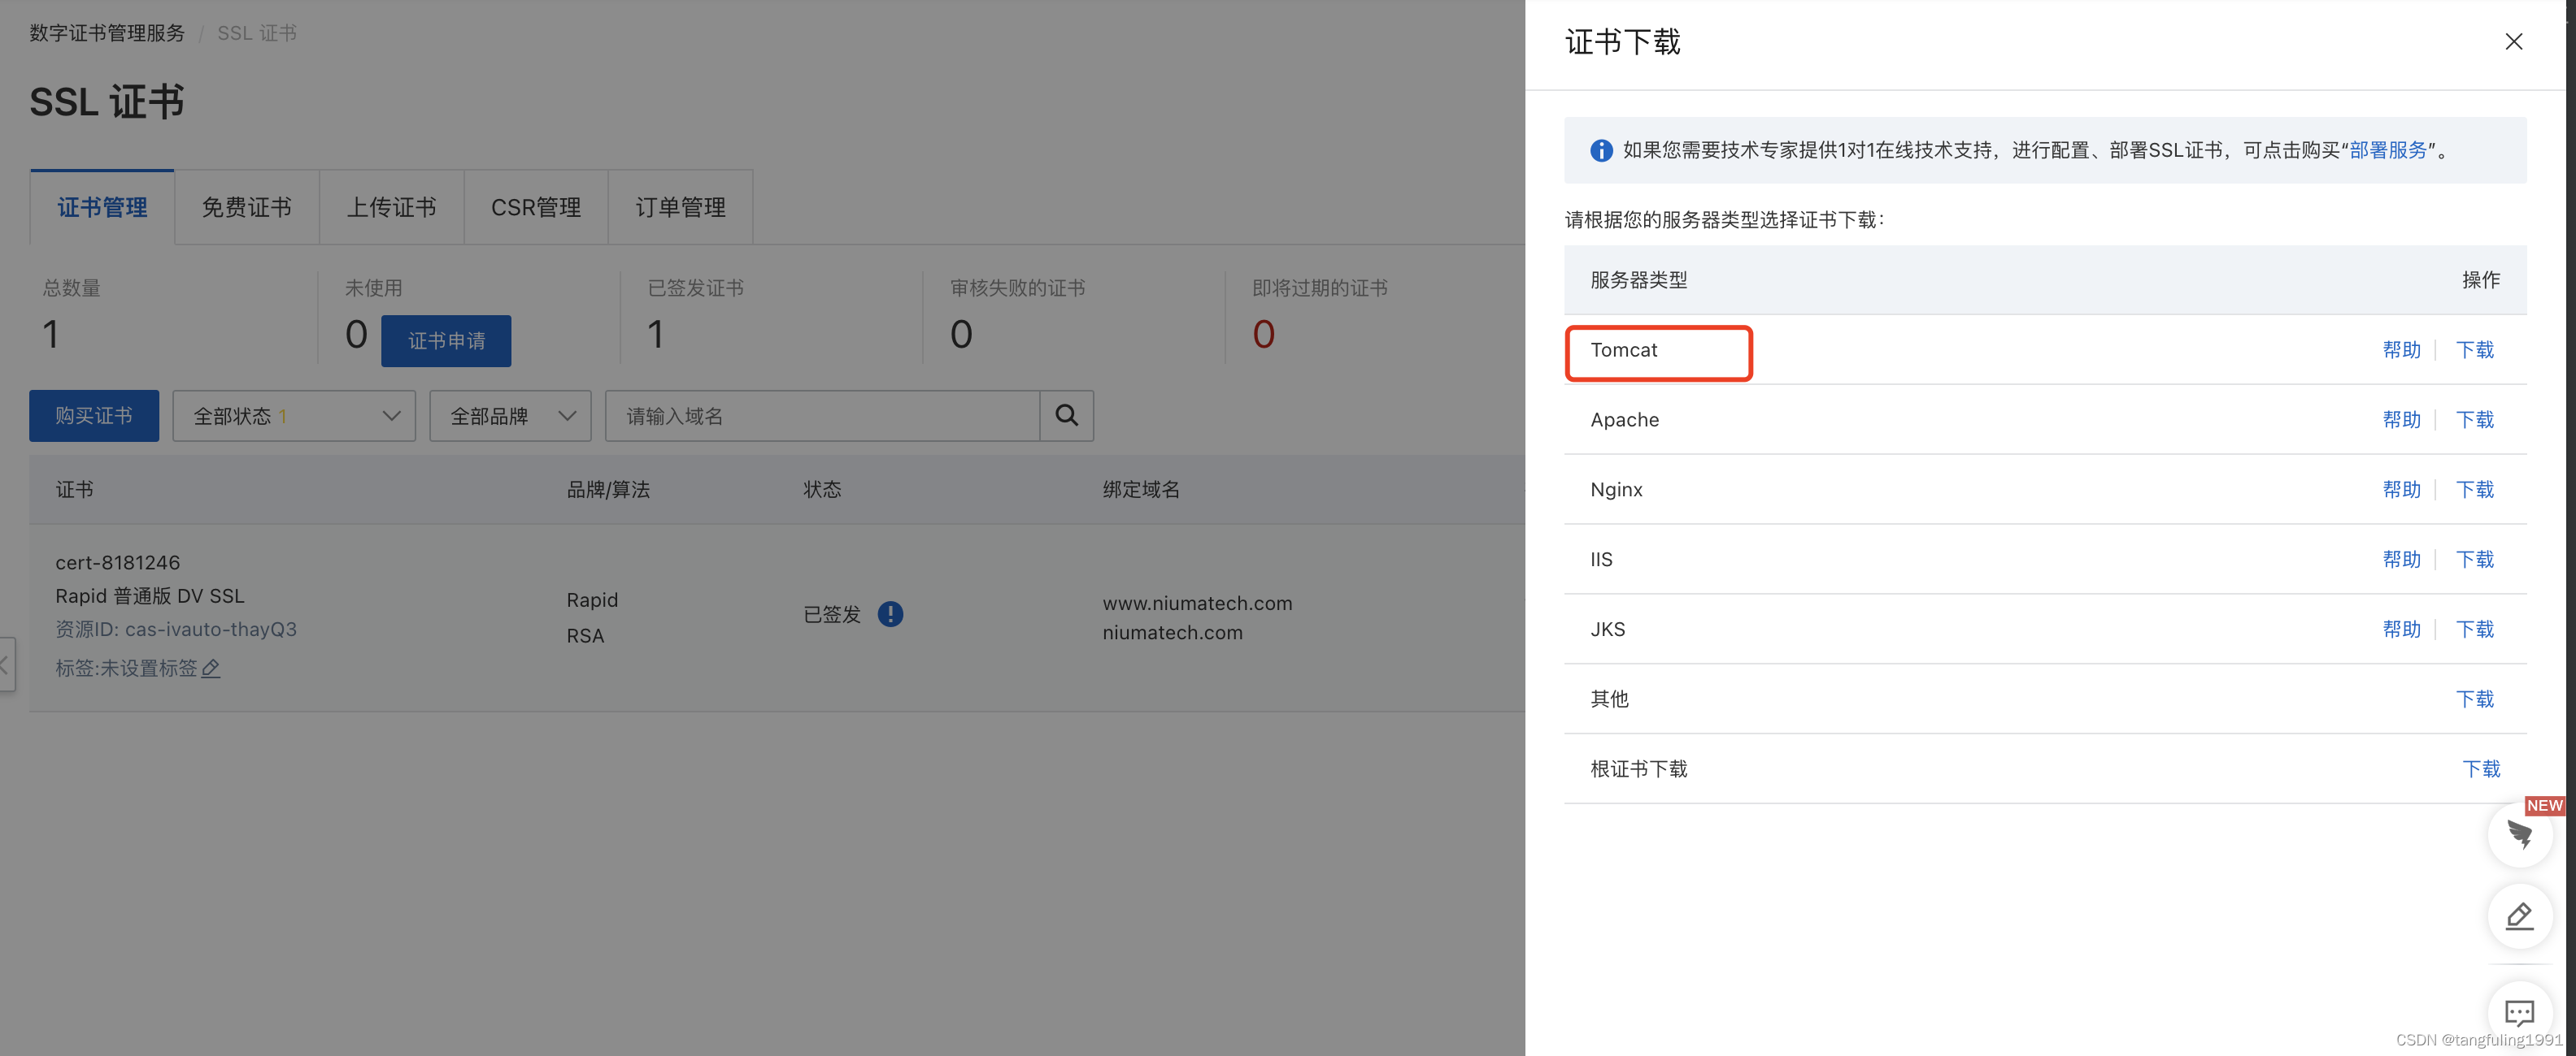The height and width of the screenshot is (1056, 2576).
Task: Download the root certificate (根证书下载)
Action: (x=2481, y=769)
